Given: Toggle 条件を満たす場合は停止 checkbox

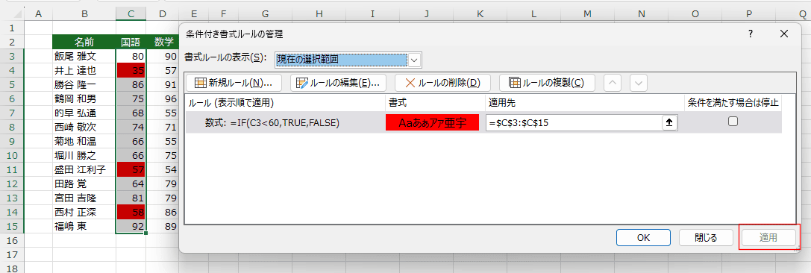Looking at the screenshot, I should pos(733,122).
